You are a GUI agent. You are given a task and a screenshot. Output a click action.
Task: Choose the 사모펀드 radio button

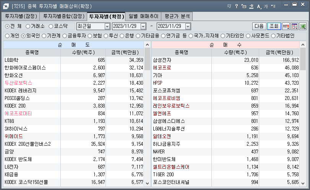click(x=248, y=36)
